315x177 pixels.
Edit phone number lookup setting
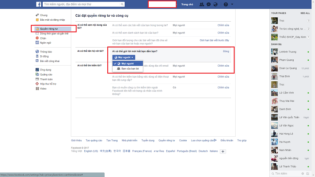223,77
